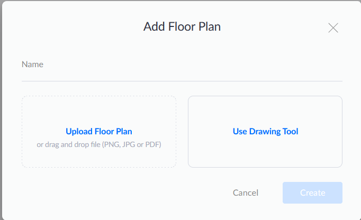Click the Name field label

pyautogui.click(x=32, y=65)
